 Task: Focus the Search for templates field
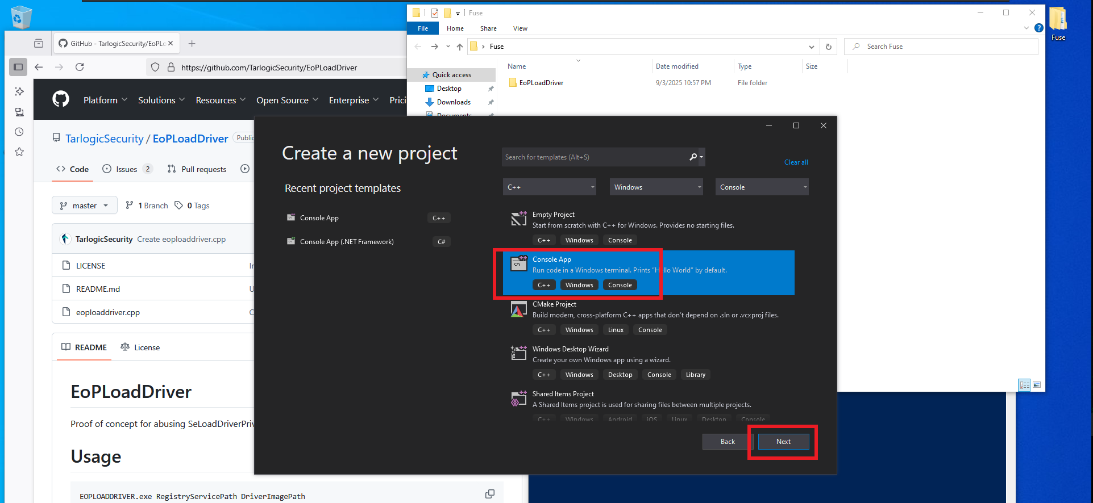(x=594, y=157)
